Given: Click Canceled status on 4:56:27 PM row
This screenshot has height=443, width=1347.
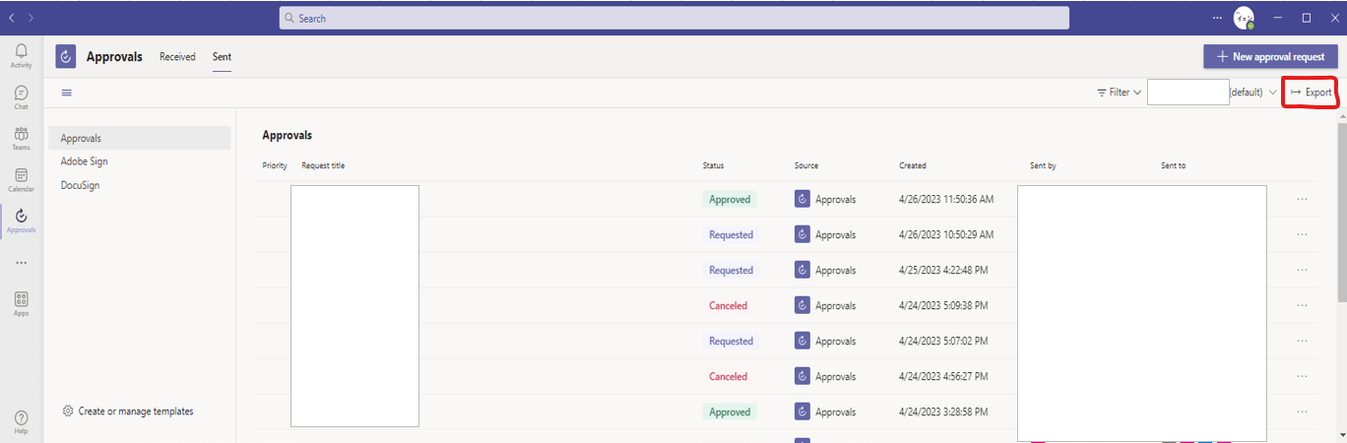Looking at the screenshot, I should point(728,376).
